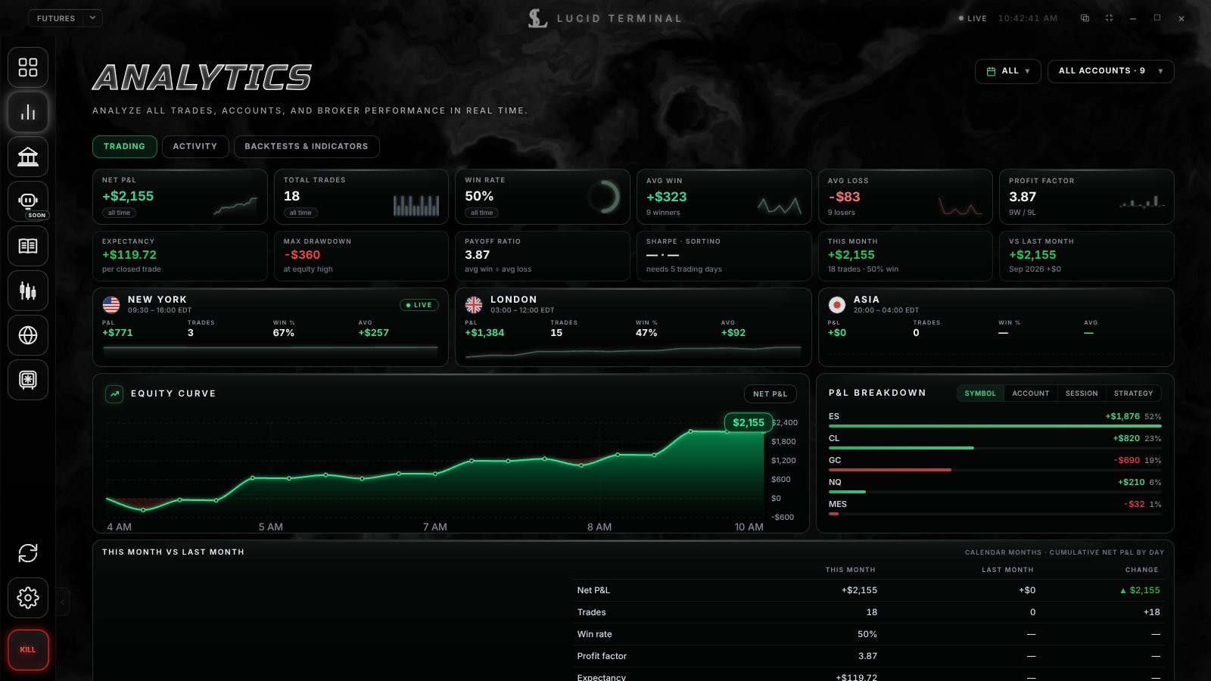Click 'all time' pill under Win Rate
The height and width of the screenshot is (681, 1211).
[x=482, y=213]
